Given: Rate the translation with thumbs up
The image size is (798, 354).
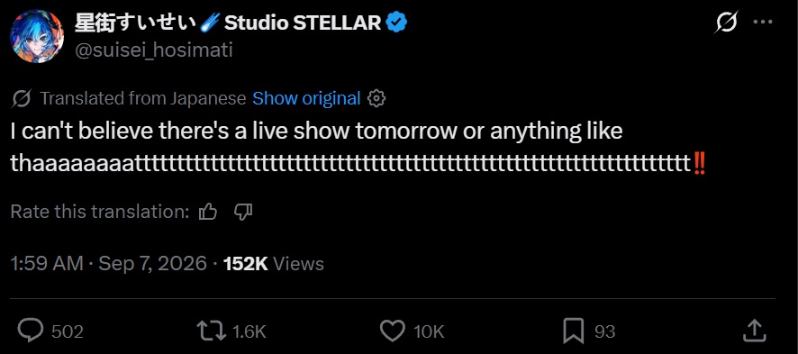Looking at the screenshot, I should click(x=208, y=212).
